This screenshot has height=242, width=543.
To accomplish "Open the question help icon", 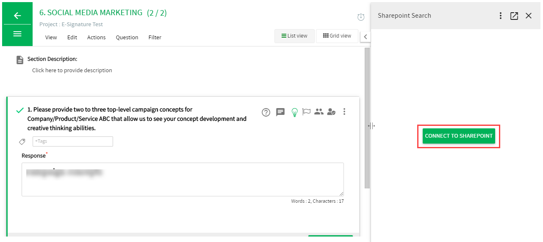I will click(x=266, y=112).
